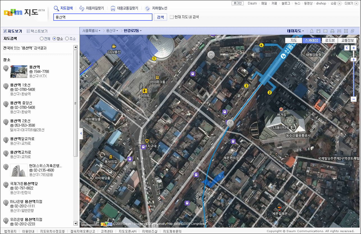Image resolution: width=361 pixels, height=234 pixels.
Task: Open the 메일 link in the top bar
Action: tap(264, 3)
